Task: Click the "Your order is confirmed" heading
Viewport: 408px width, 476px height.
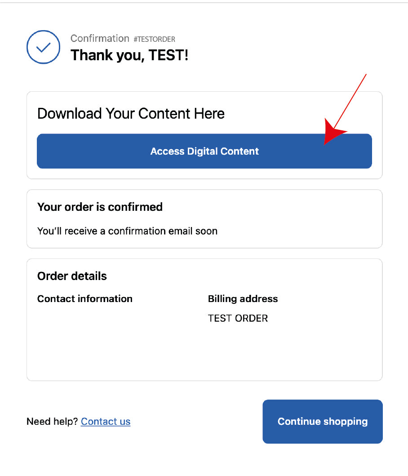Action: tap(100, 207)
